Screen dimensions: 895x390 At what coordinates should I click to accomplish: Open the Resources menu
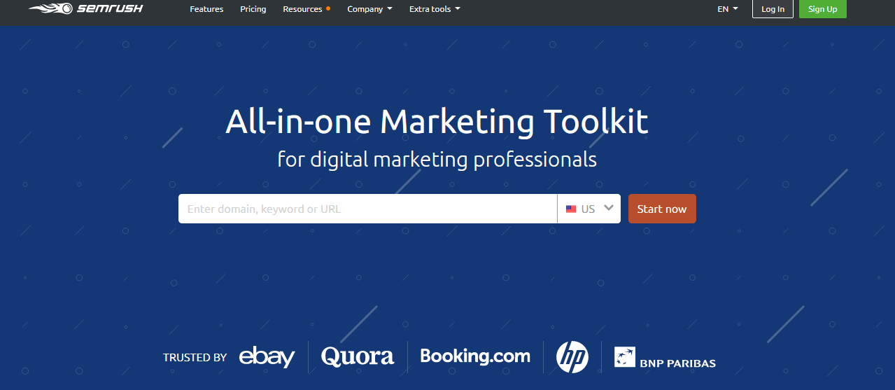306,9
